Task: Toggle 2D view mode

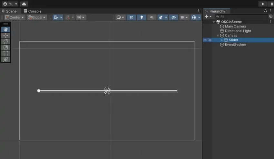Action: click(x=131, y=17)
